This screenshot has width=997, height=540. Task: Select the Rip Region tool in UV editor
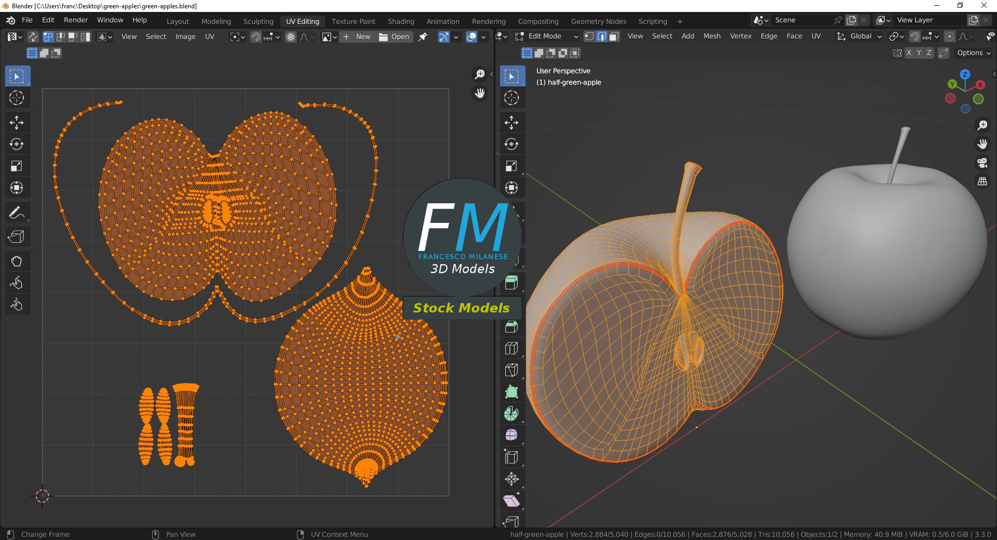(x=17, y=237)
